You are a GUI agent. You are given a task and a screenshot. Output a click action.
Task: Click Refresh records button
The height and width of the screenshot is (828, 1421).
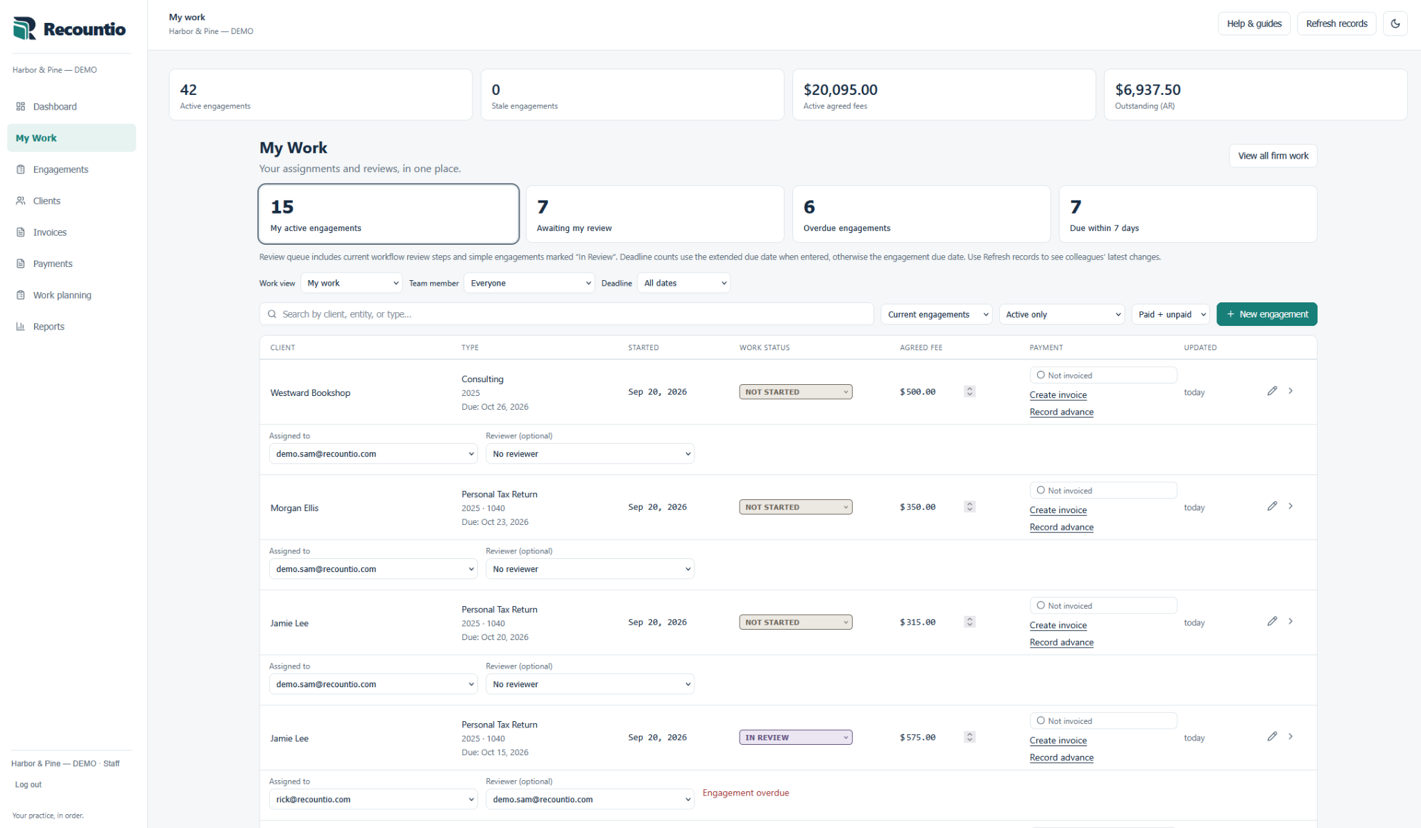click(1336, 24)
